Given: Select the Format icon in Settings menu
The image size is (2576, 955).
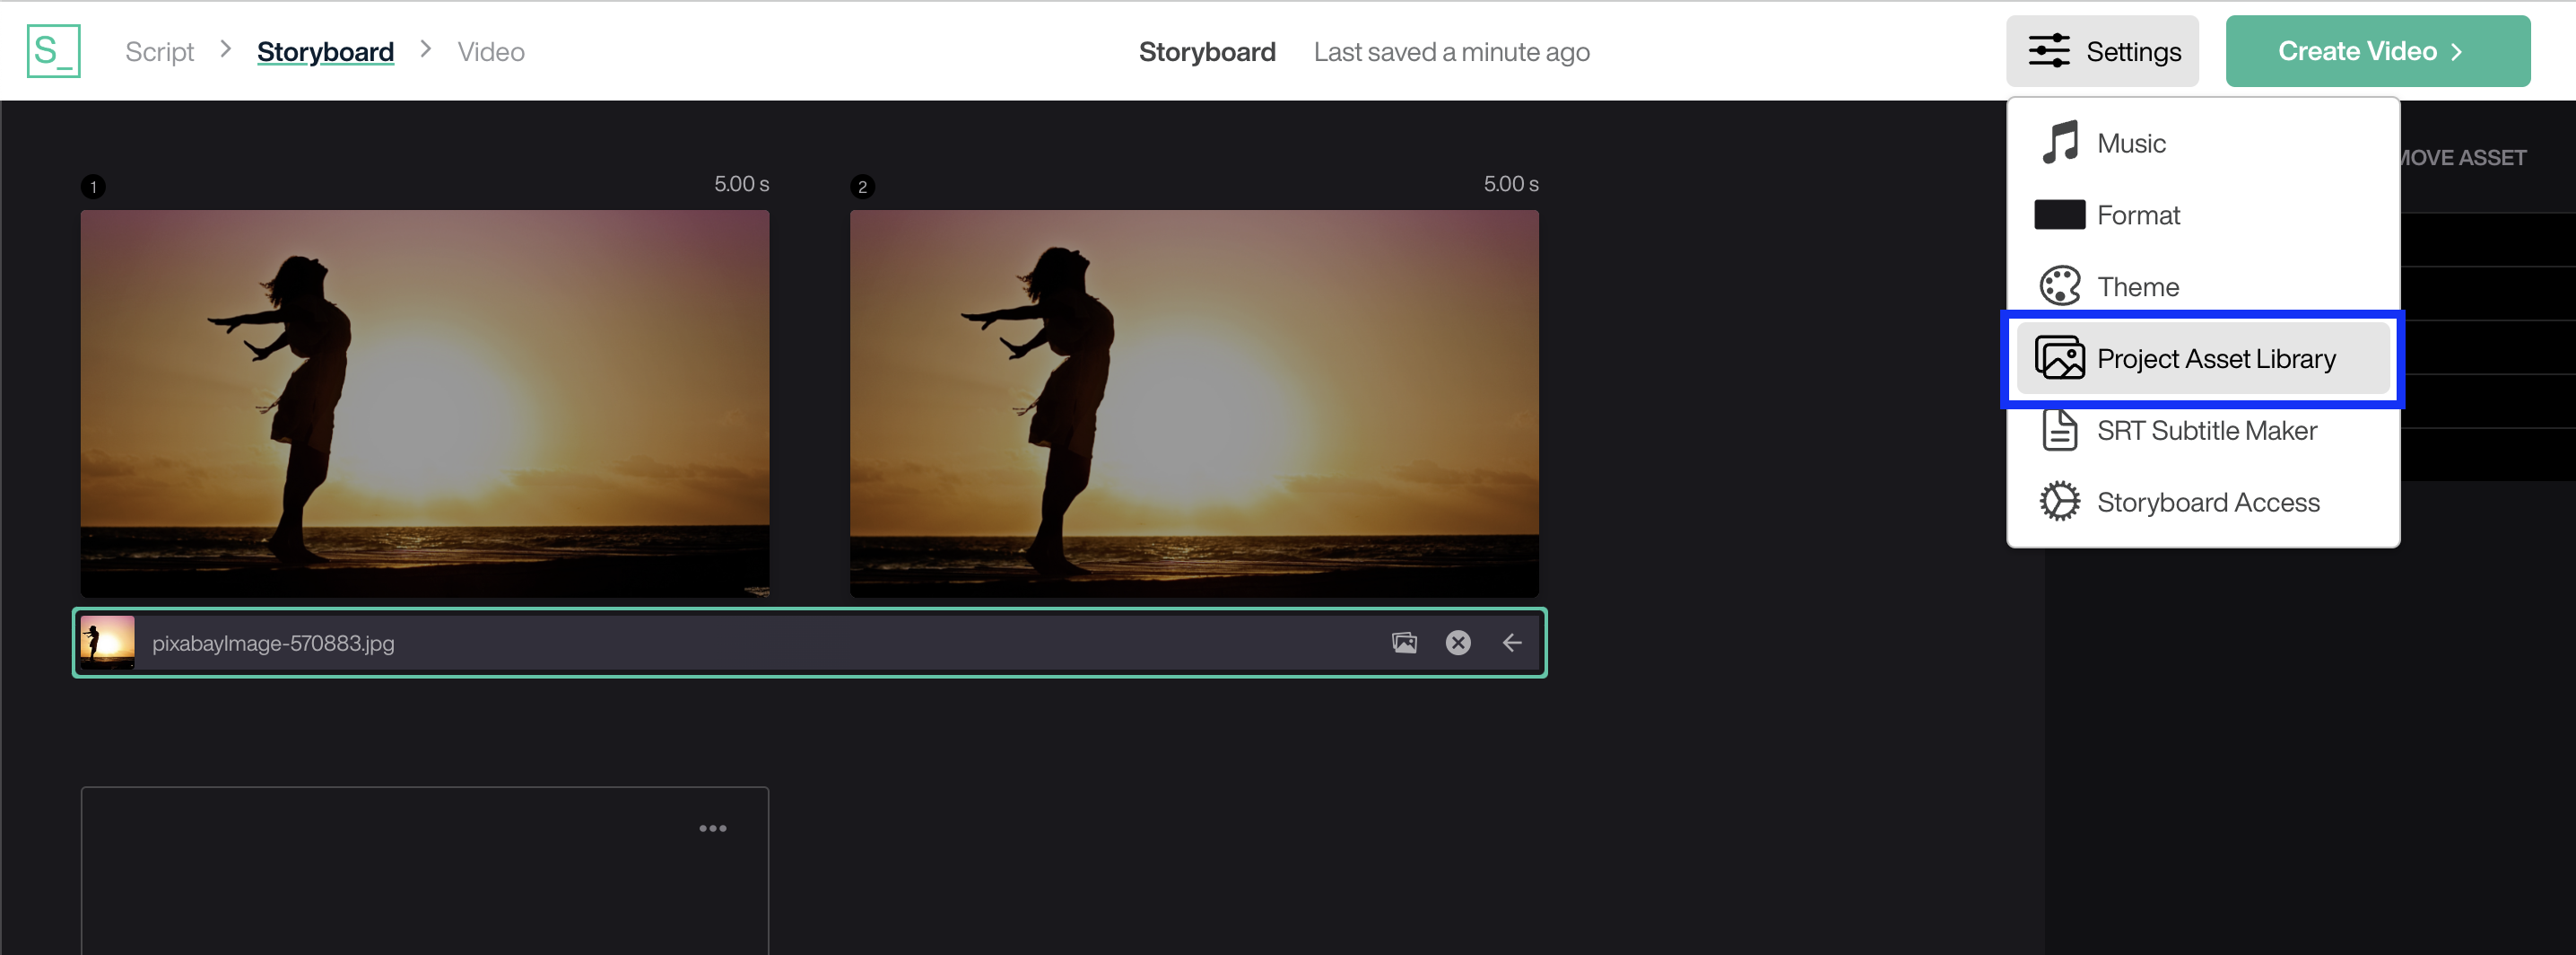Looking at the screenshot, I should coord(2058,215).
